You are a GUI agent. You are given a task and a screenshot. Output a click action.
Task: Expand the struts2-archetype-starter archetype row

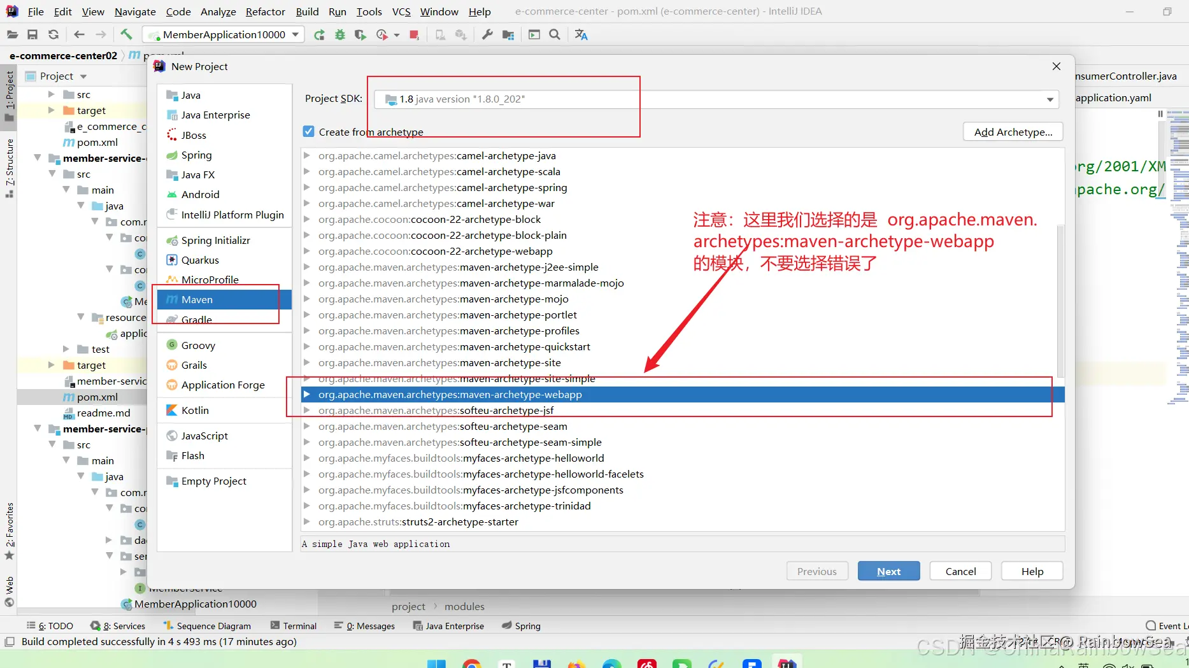tap(306, 522)
